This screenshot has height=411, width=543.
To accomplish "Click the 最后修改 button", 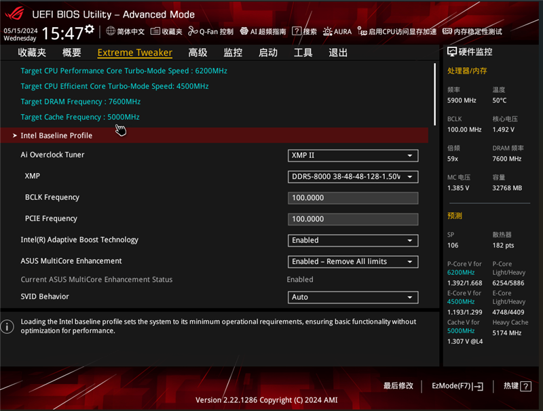I will 398,386.
